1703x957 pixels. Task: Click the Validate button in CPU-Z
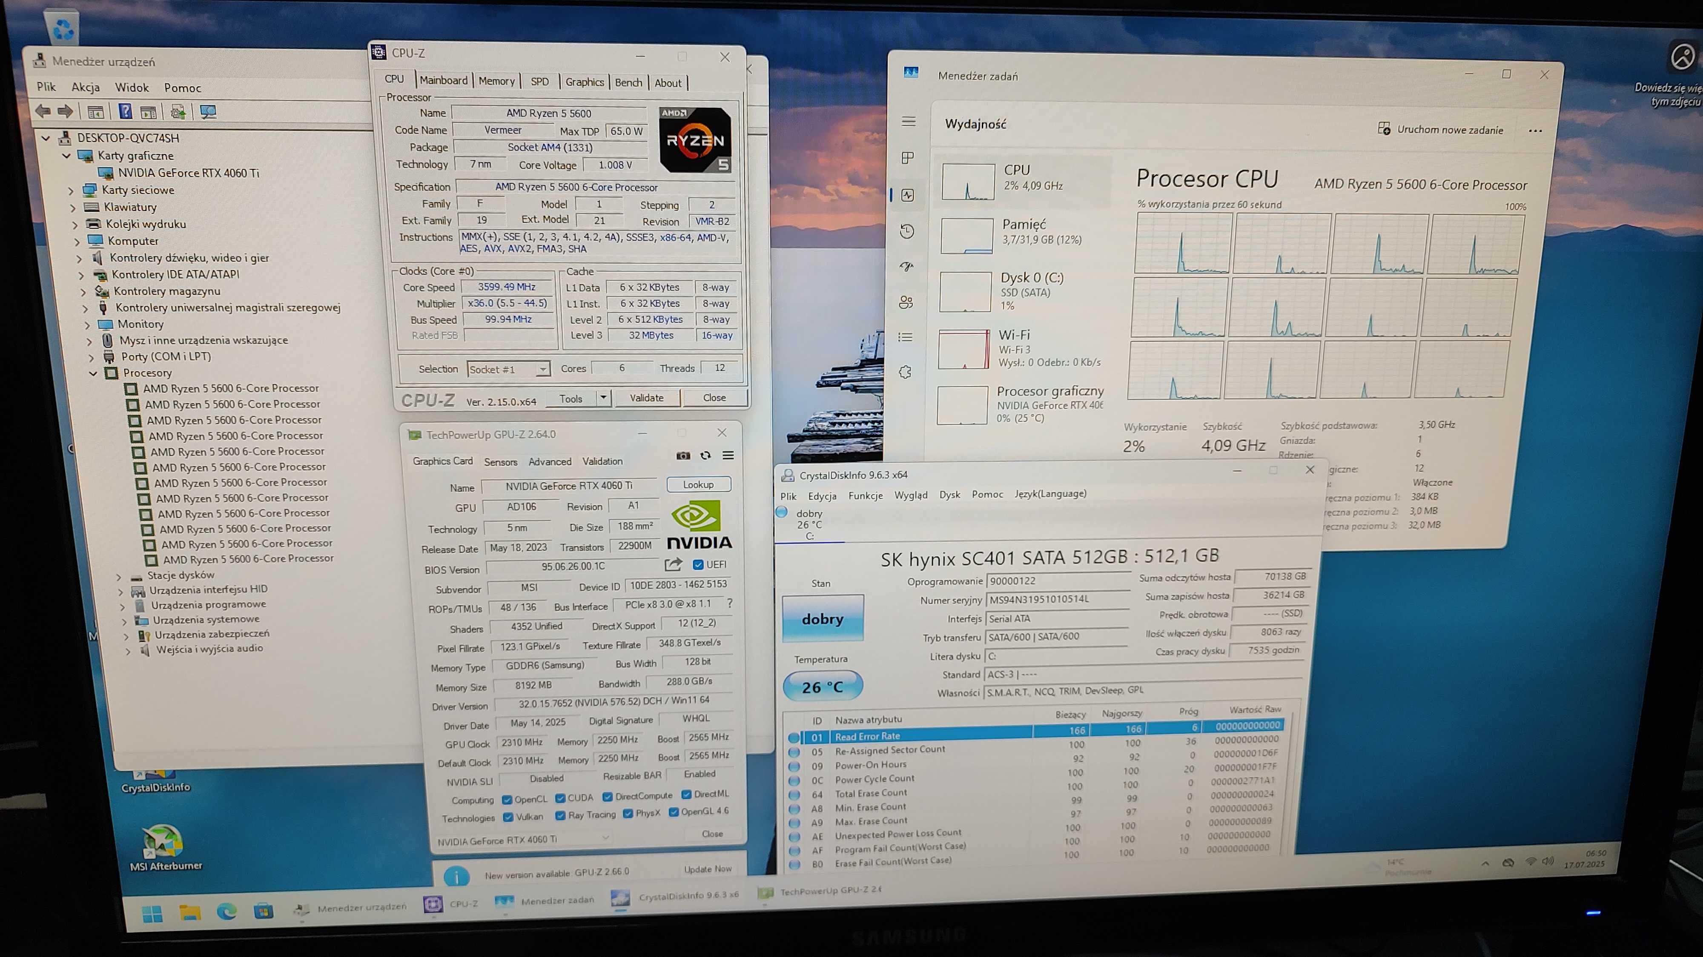point(647,398)
